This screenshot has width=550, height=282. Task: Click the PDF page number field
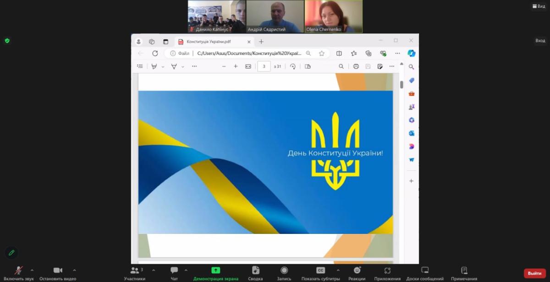point(264,66)
